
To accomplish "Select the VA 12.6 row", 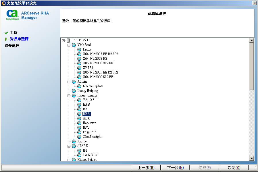I will (x=89, y=100).
